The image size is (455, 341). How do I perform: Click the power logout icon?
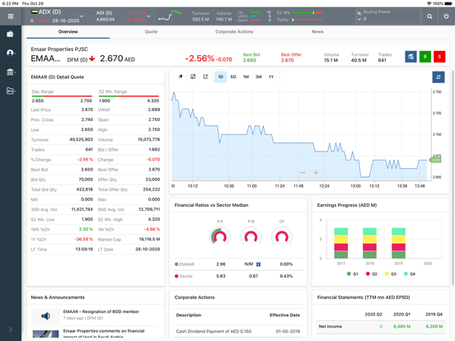[x=446, y=16]
